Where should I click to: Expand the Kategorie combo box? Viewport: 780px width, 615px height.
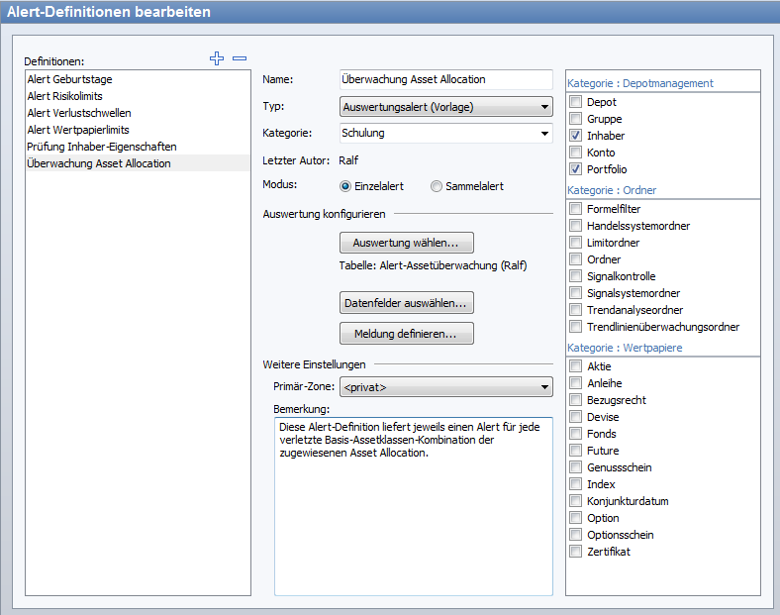click(445, 133)
